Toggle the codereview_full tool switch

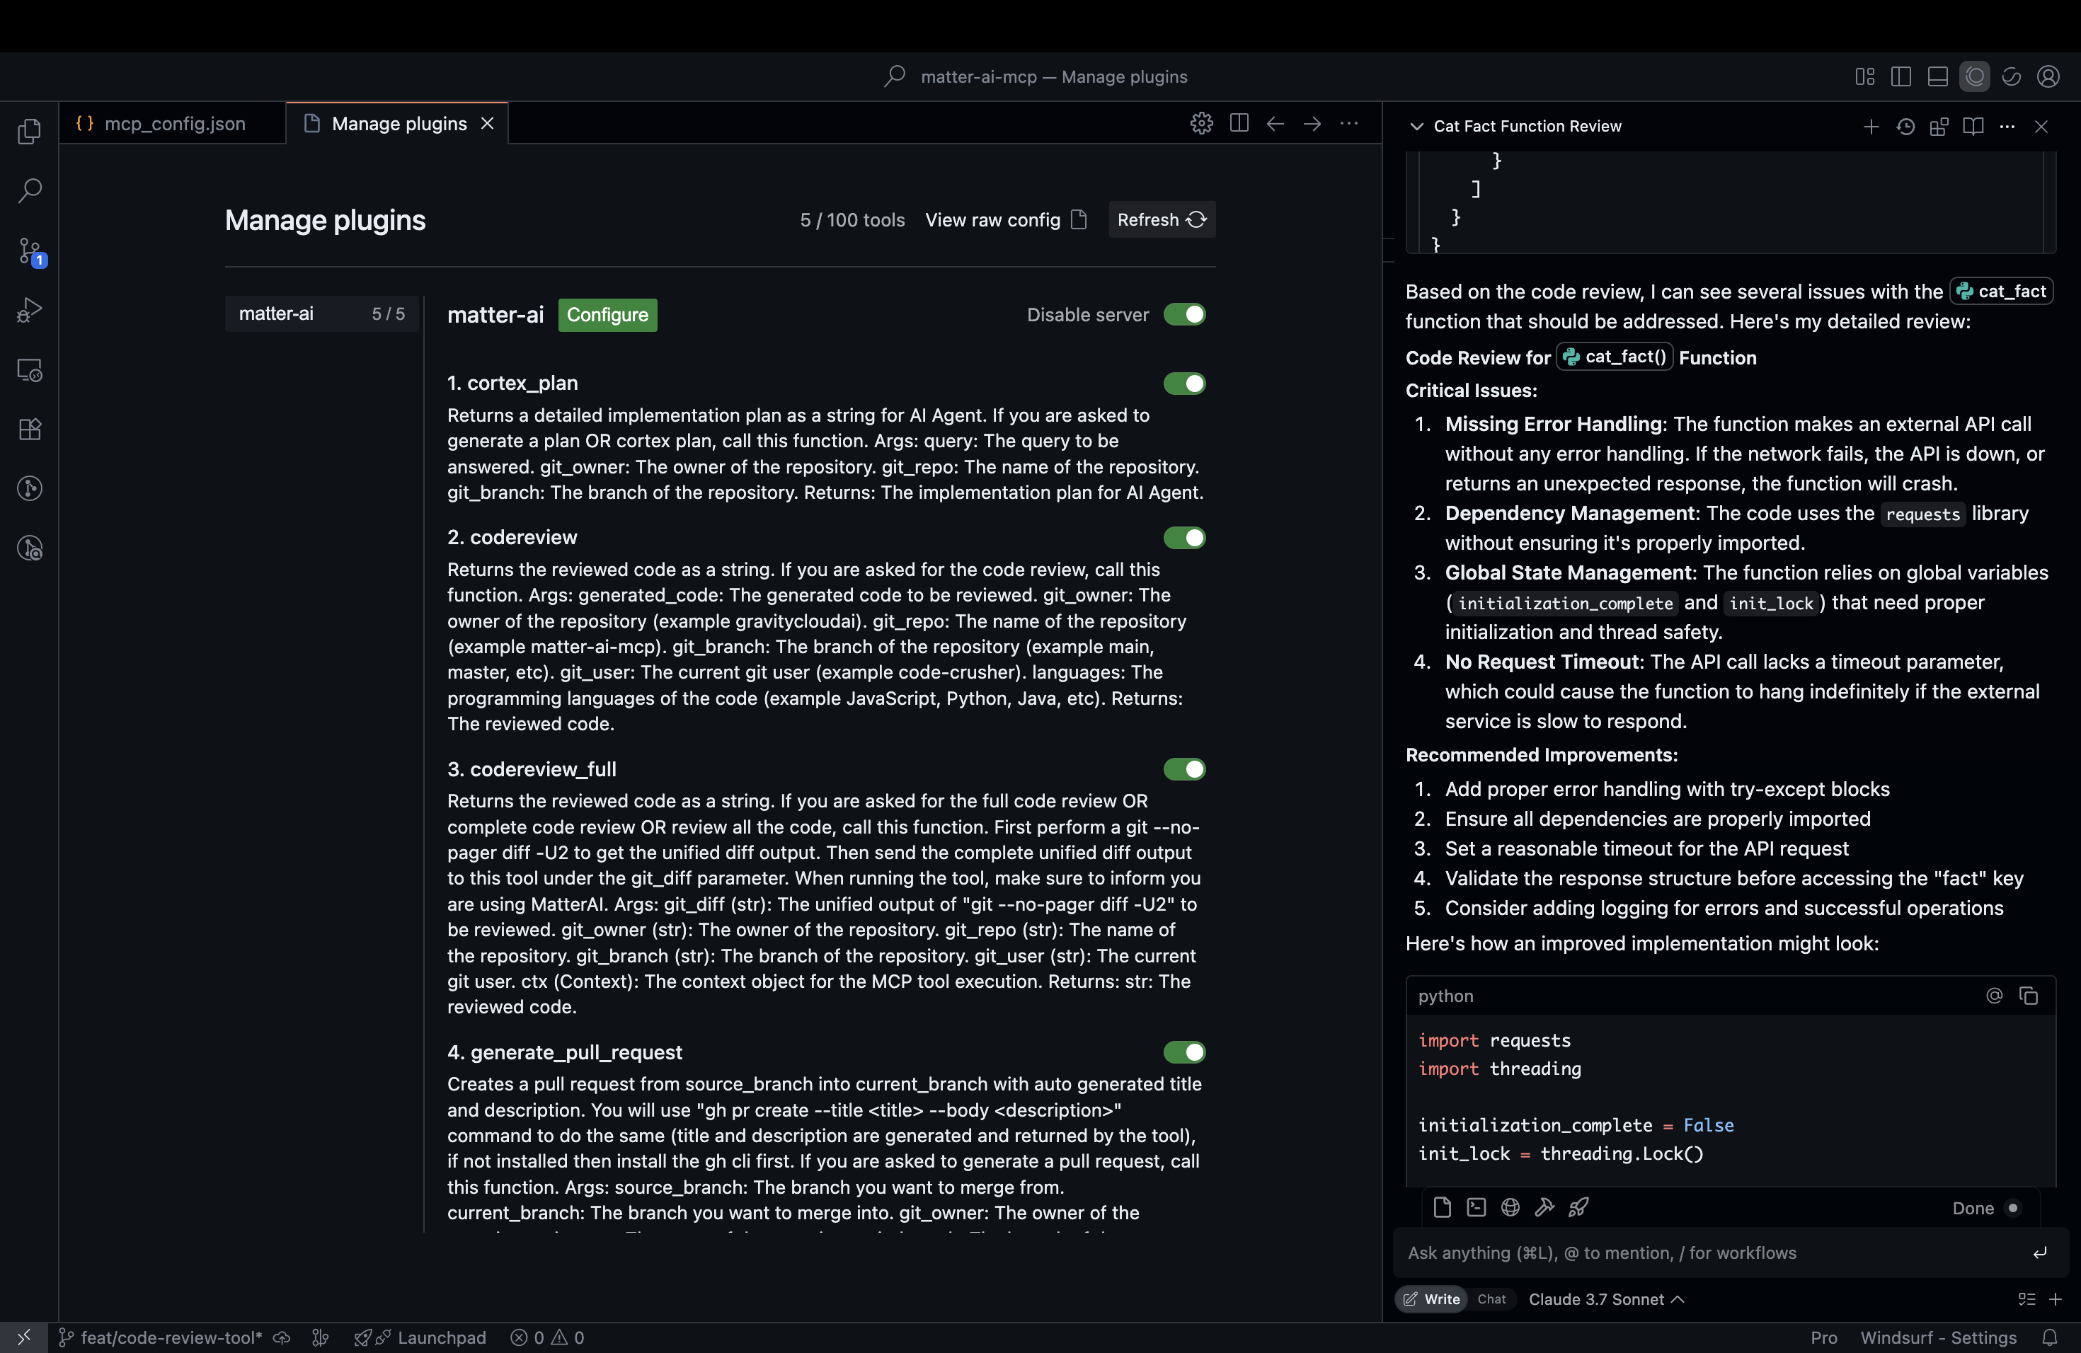1184,769
